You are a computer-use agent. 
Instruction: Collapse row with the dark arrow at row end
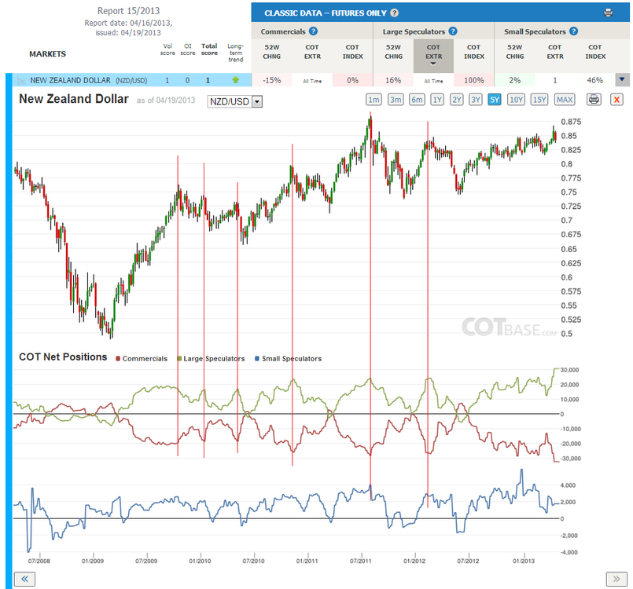(622, 80)
